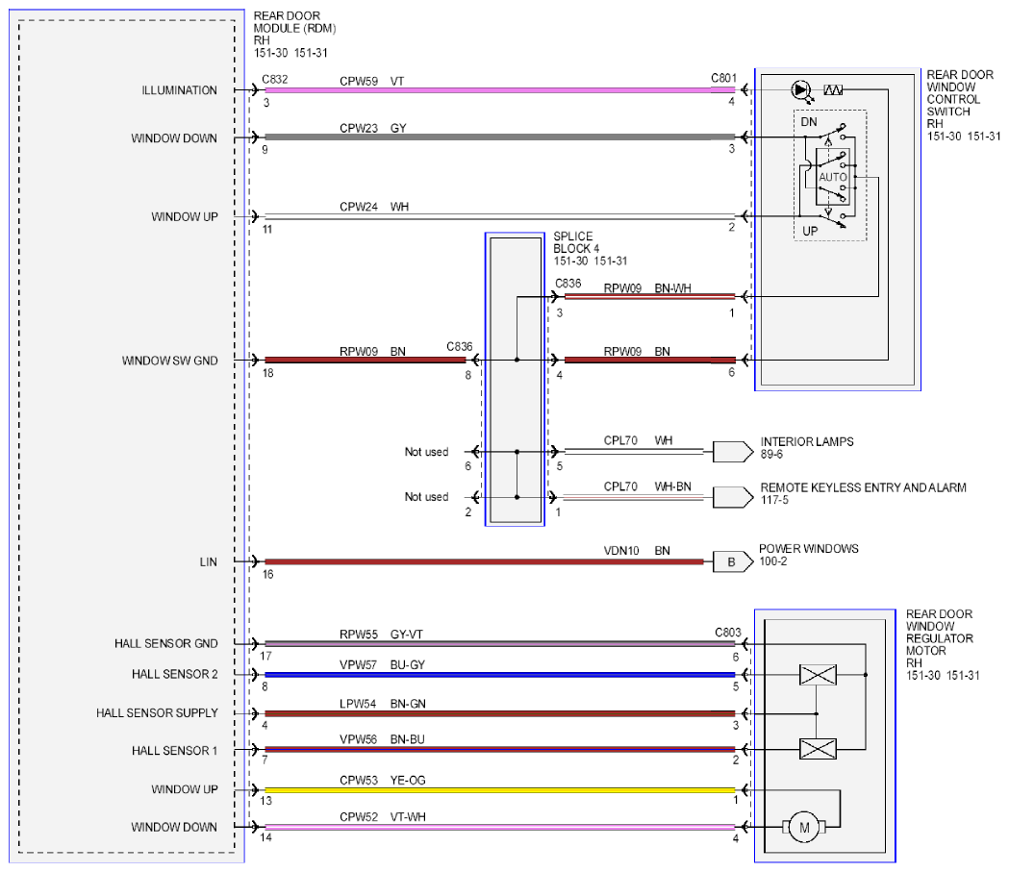This screenshot has width=1009, height=872.
Task: Open the Interior Lamps 89-6 reference
Action: click(x=807, y=448)
